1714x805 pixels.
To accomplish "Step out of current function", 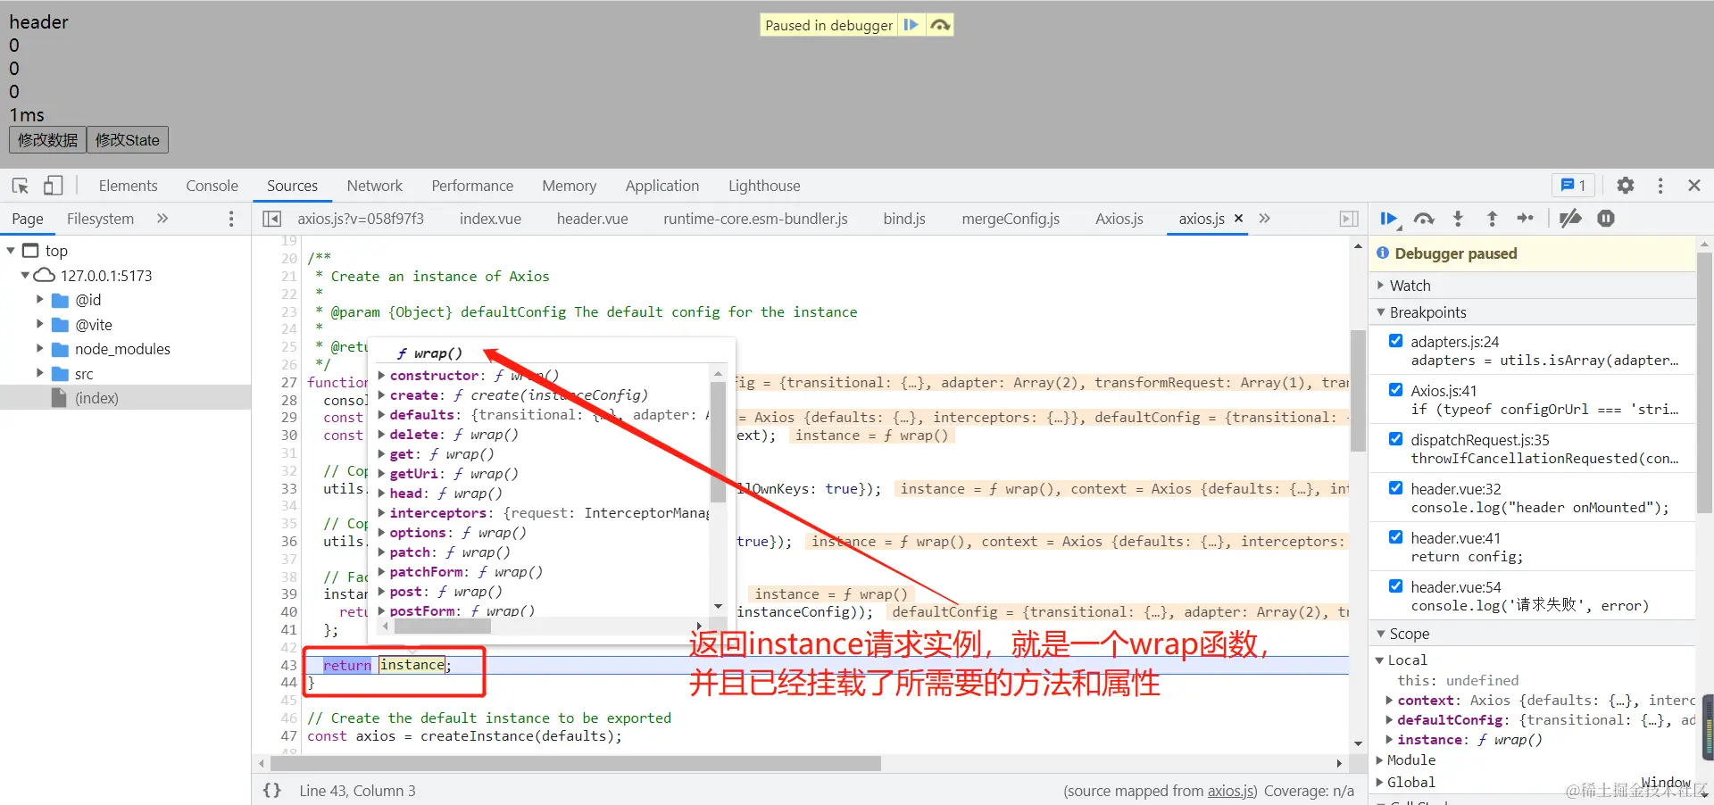I will [1492, 219].
